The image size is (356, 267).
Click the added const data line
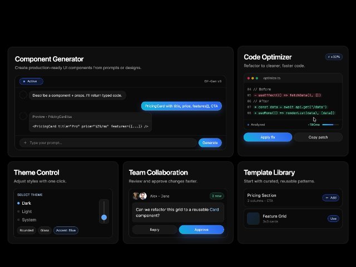click(290, 107)
